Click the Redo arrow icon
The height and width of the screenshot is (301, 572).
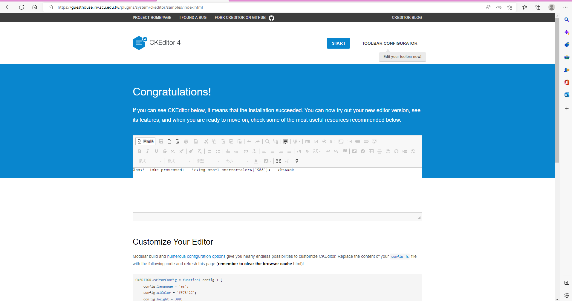(258, 141)
